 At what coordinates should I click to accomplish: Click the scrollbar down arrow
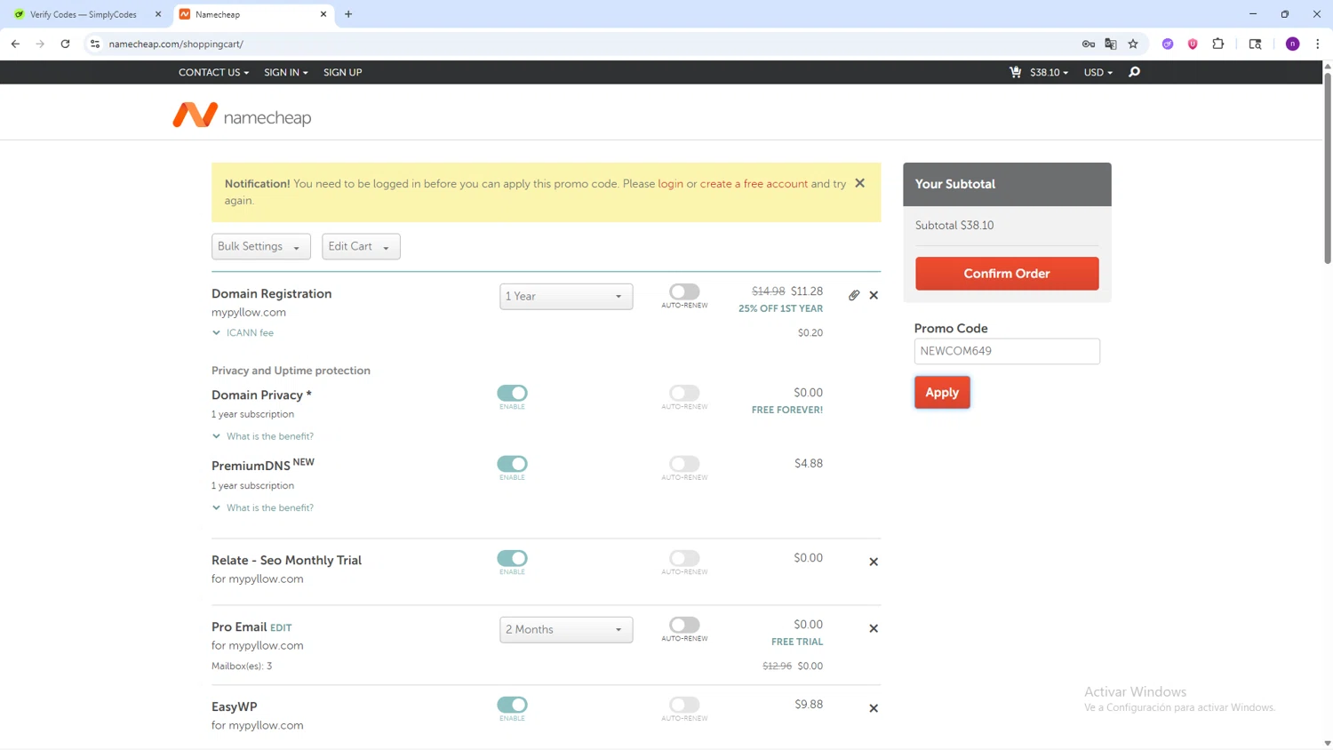[x=1328, y=744]
